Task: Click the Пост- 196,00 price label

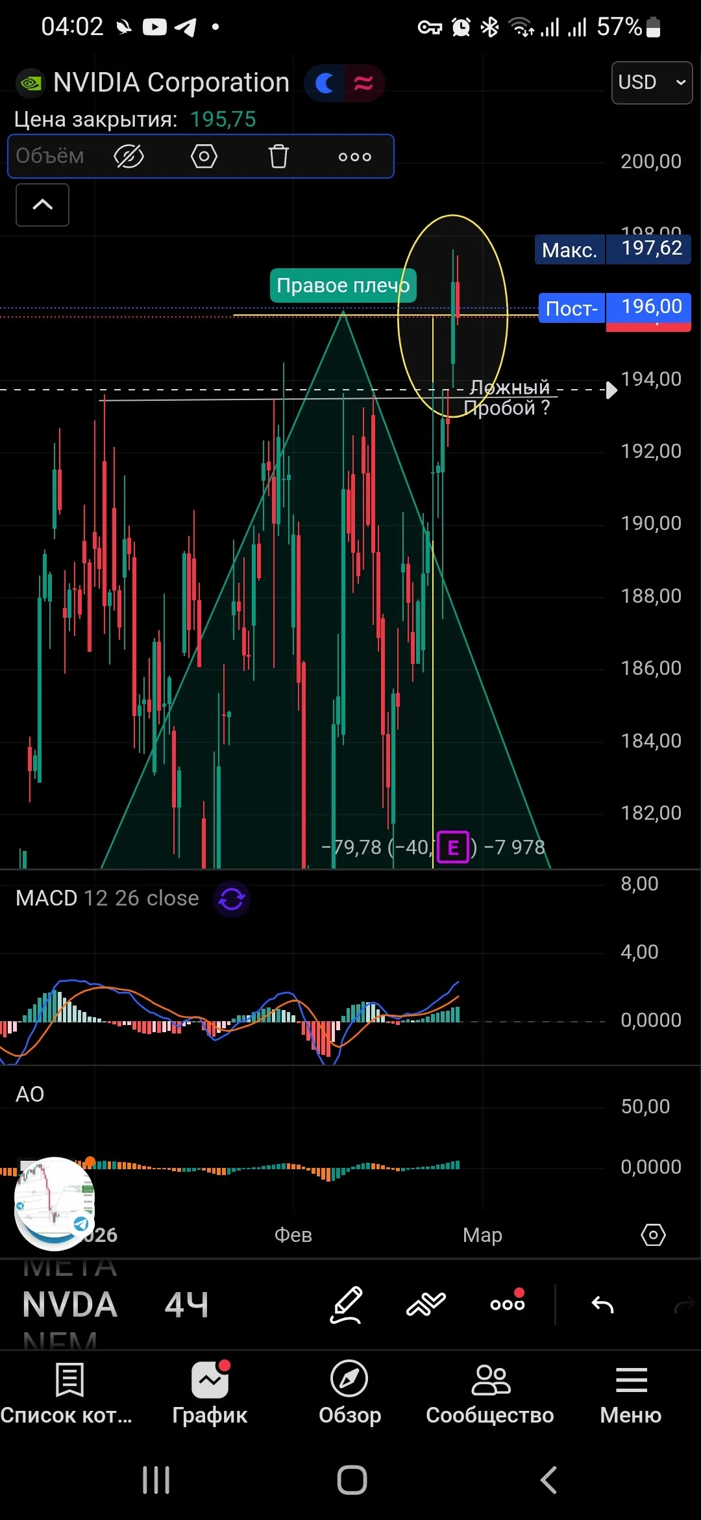Action: click(615, 308)
